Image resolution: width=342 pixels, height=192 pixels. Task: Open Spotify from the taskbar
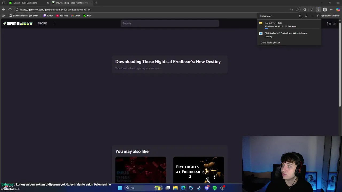click(x=215, y=188)
